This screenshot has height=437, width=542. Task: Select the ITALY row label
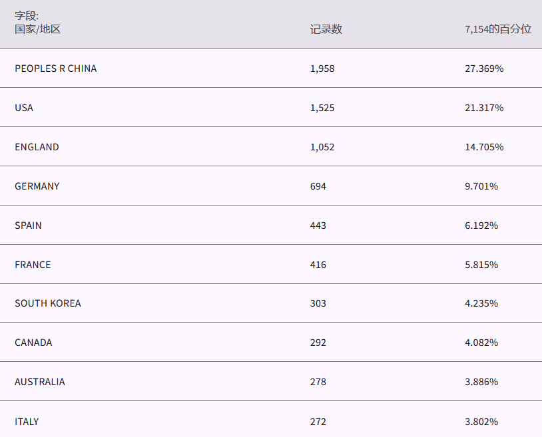point(27,422)
